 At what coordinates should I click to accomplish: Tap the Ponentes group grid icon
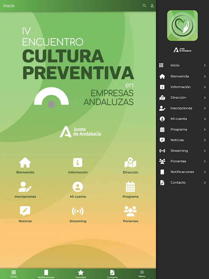coord(130,211)
